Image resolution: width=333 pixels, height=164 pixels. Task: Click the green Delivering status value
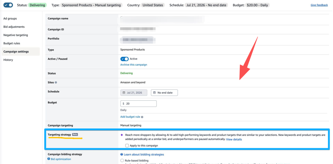(126, 73)
